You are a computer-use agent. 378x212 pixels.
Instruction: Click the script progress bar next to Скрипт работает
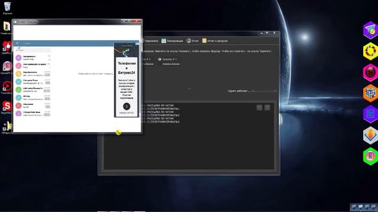(264, 91)
